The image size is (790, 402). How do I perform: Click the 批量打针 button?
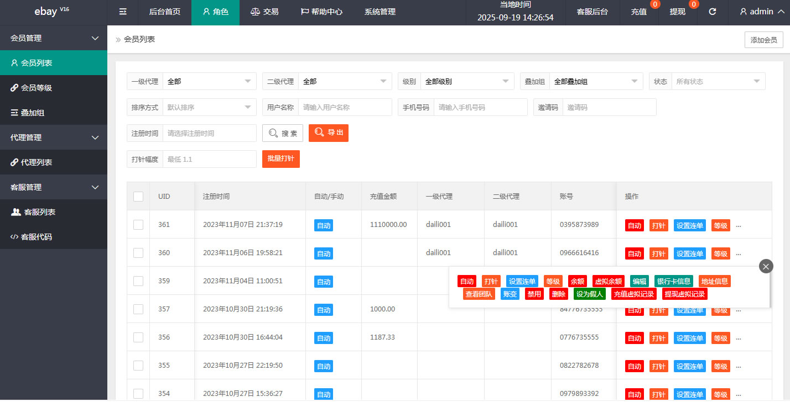tap(281, 158)
